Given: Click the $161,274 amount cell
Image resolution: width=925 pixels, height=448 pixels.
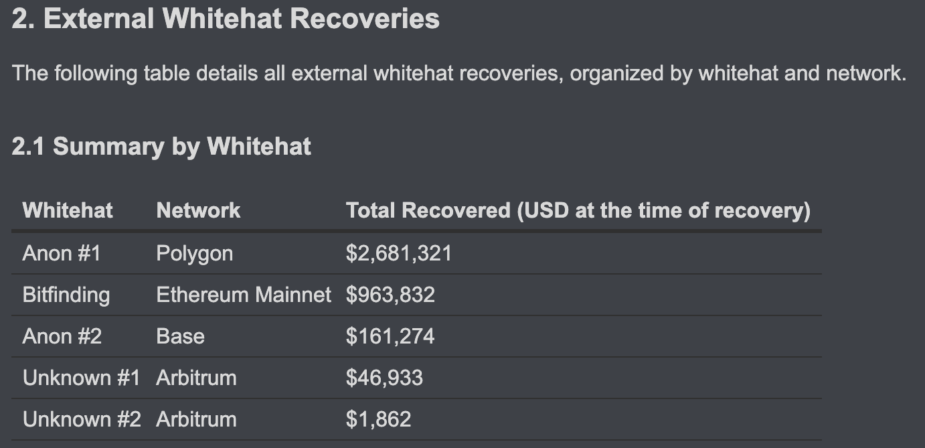Looking at the screenshot, I should coord(390,336).
